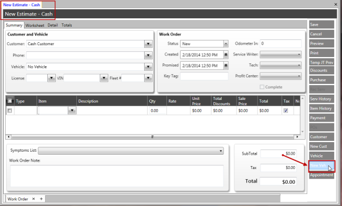The image size is (342, 206).
Task: Click the Temp JT Prev button
Action: point(321,62)
